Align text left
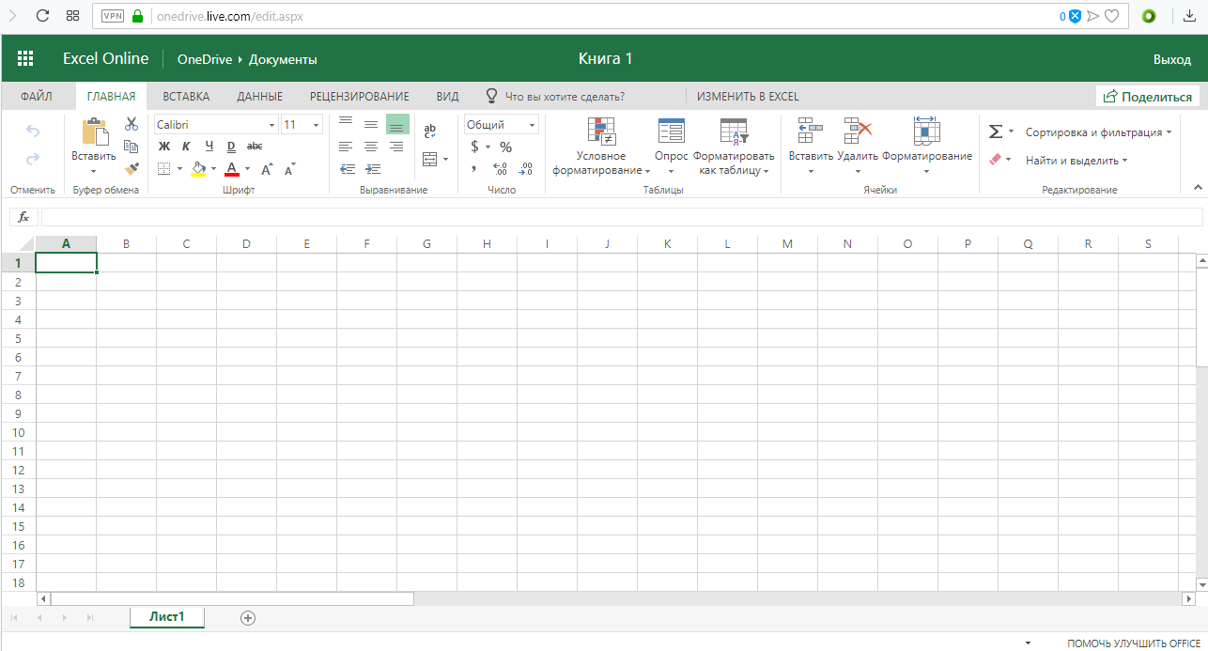1208x651 pixels. point(346,147)
